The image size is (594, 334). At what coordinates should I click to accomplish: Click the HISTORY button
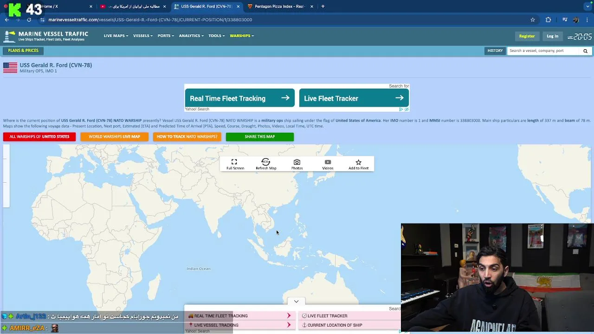[495, 51]
